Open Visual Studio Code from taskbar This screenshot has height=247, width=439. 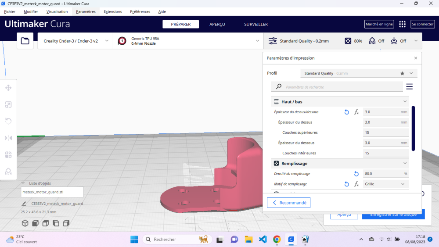click(263, 240)
